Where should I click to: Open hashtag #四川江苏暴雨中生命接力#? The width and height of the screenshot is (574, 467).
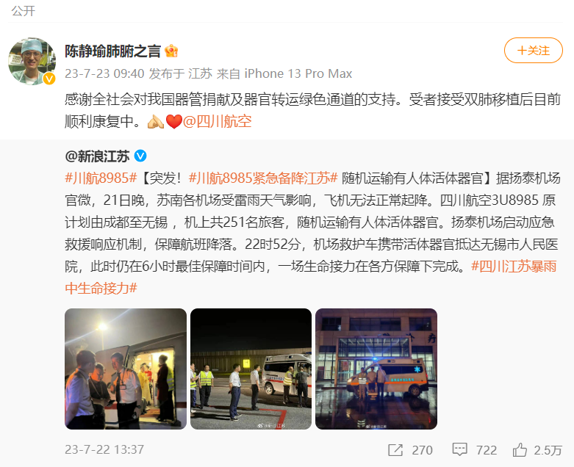click(310, 278)
